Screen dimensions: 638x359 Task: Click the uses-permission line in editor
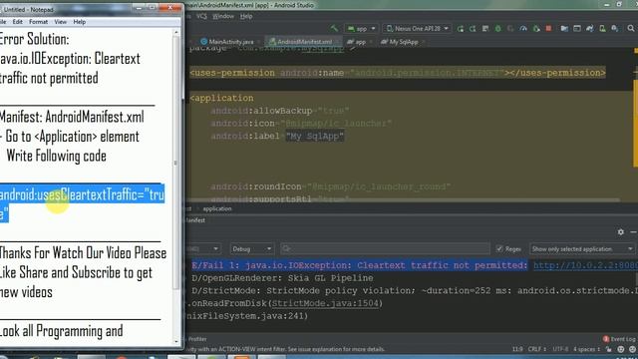(x=398, y=73)
